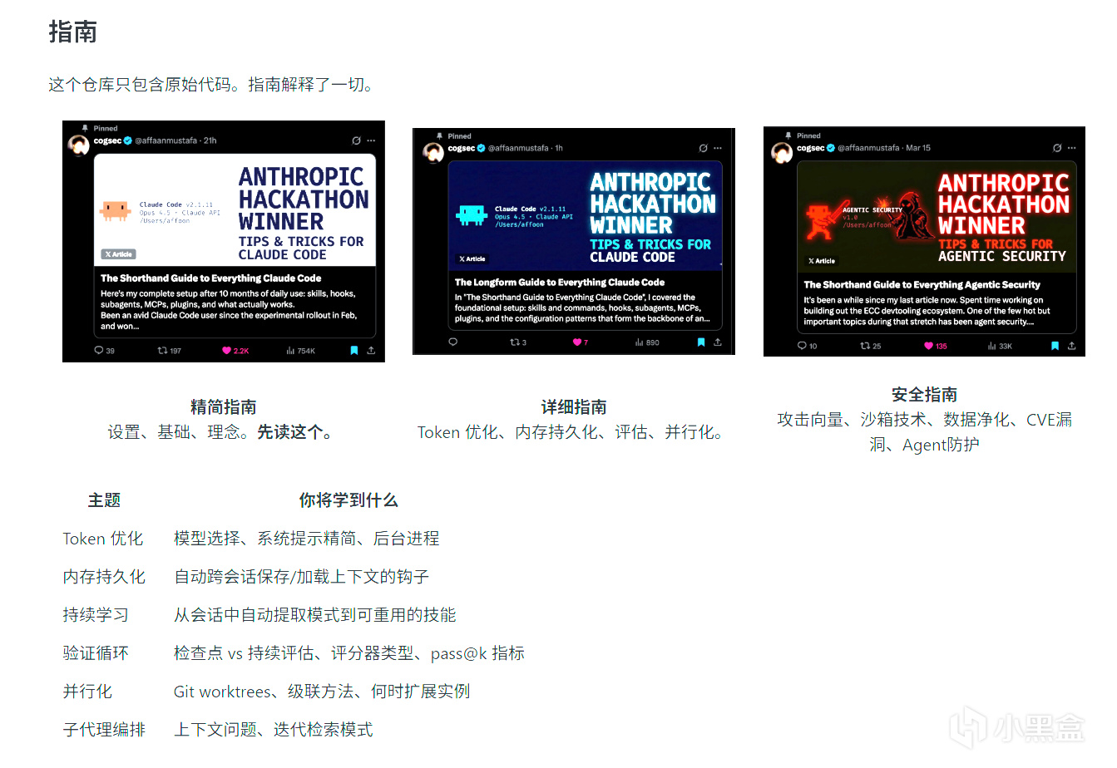Screen dimensions: 1117x768
Task: Open the 754K views stats icon
Action: click(290, 351)
